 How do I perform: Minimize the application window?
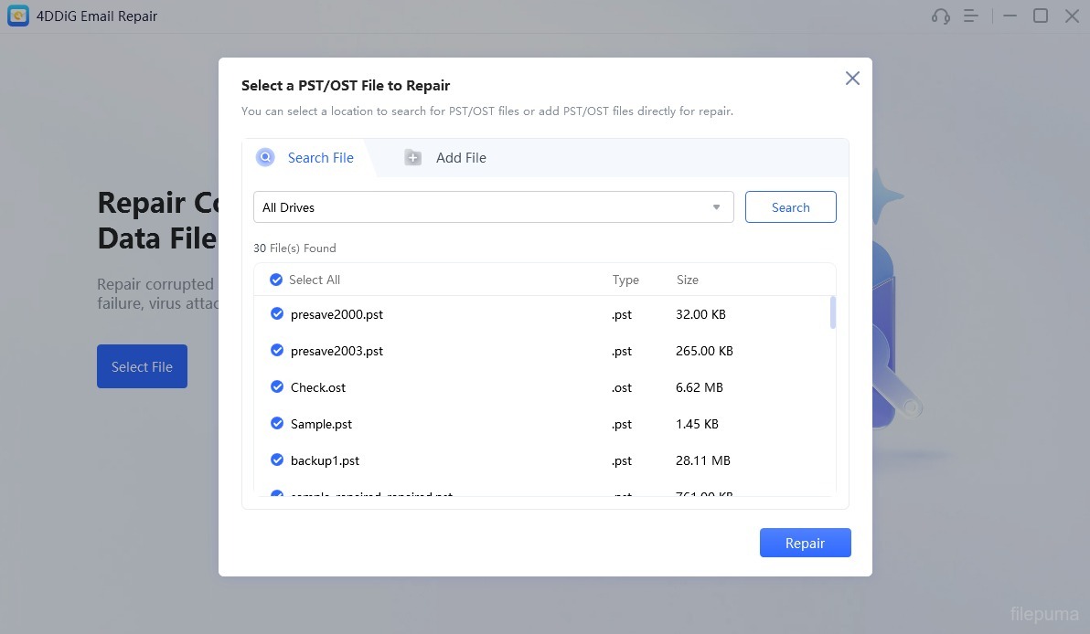coord(1010,16)
